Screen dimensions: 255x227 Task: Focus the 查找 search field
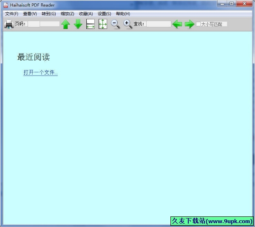pyautogui.click(x=159, y=24)
